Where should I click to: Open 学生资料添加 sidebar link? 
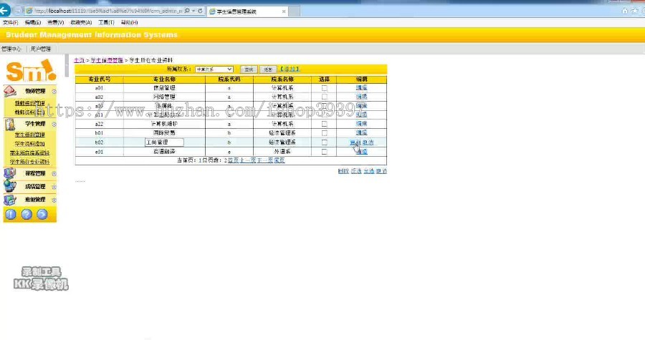click(x=29, y=144)
